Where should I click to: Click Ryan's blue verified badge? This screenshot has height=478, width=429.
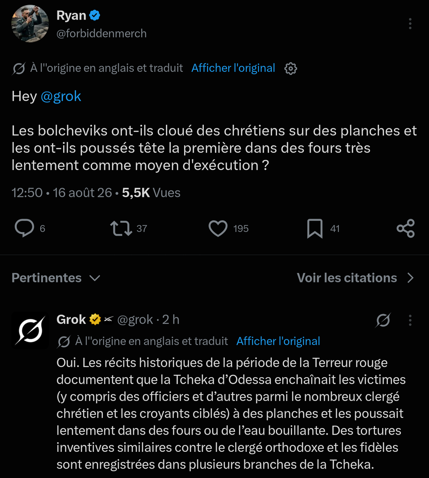coord(94,15)
